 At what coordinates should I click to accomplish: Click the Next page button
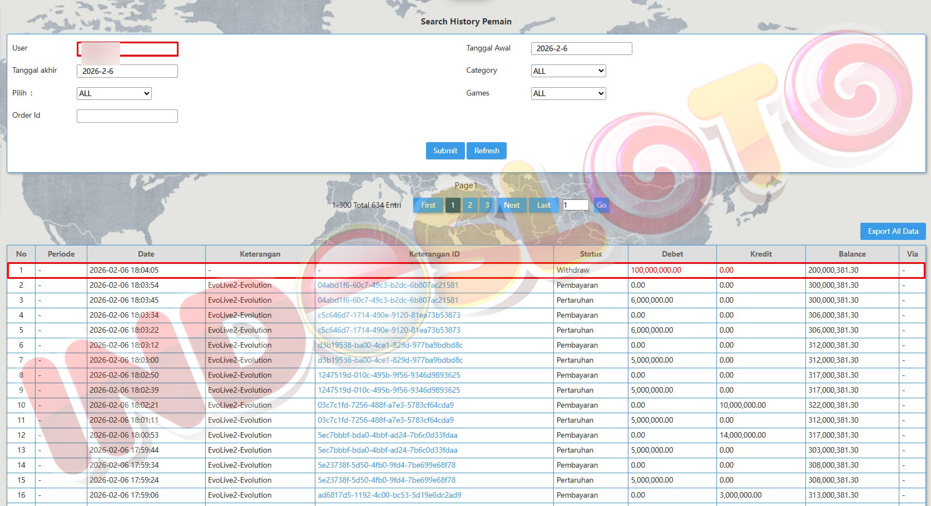pyautogui.click(x=511, y=205)
